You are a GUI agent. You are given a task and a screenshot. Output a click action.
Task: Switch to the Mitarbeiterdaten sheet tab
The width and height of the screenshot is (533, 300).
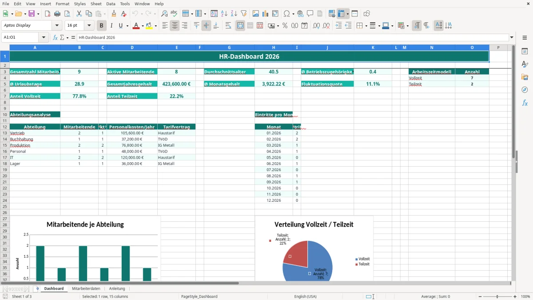(86, 288)
